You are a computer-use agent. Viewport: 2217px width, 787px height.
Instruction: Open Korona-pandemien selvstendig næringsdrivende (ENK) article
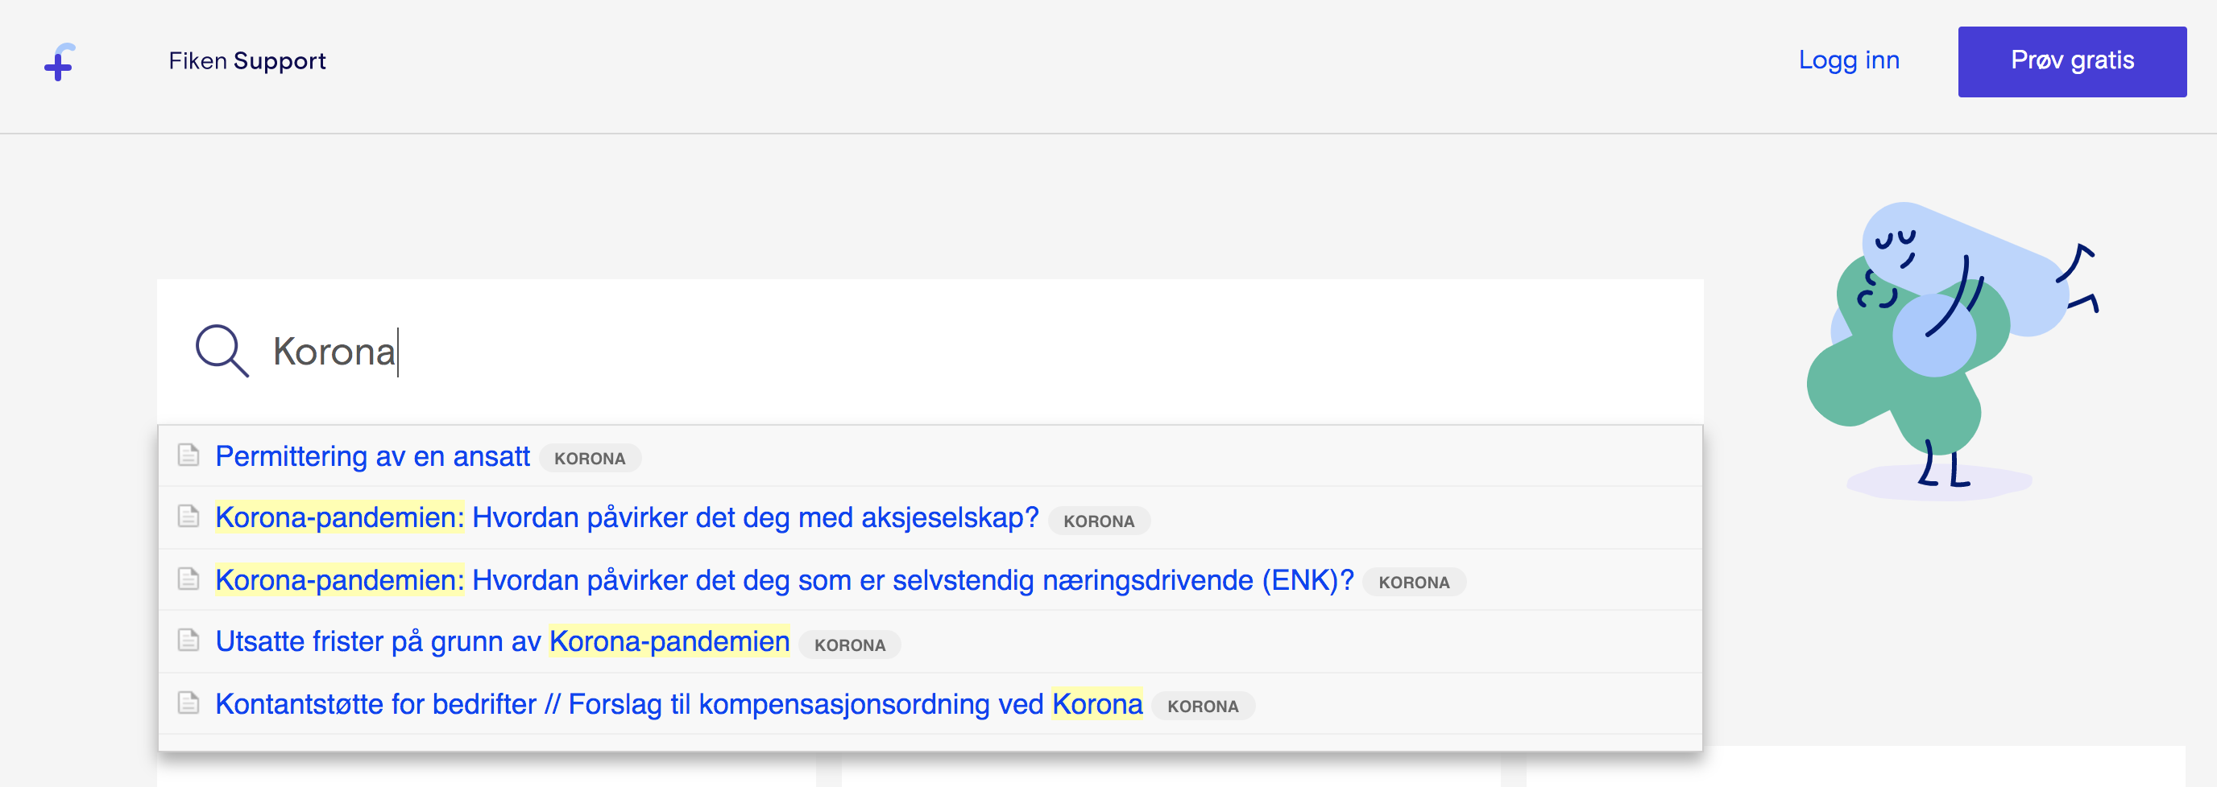[783, 580]
